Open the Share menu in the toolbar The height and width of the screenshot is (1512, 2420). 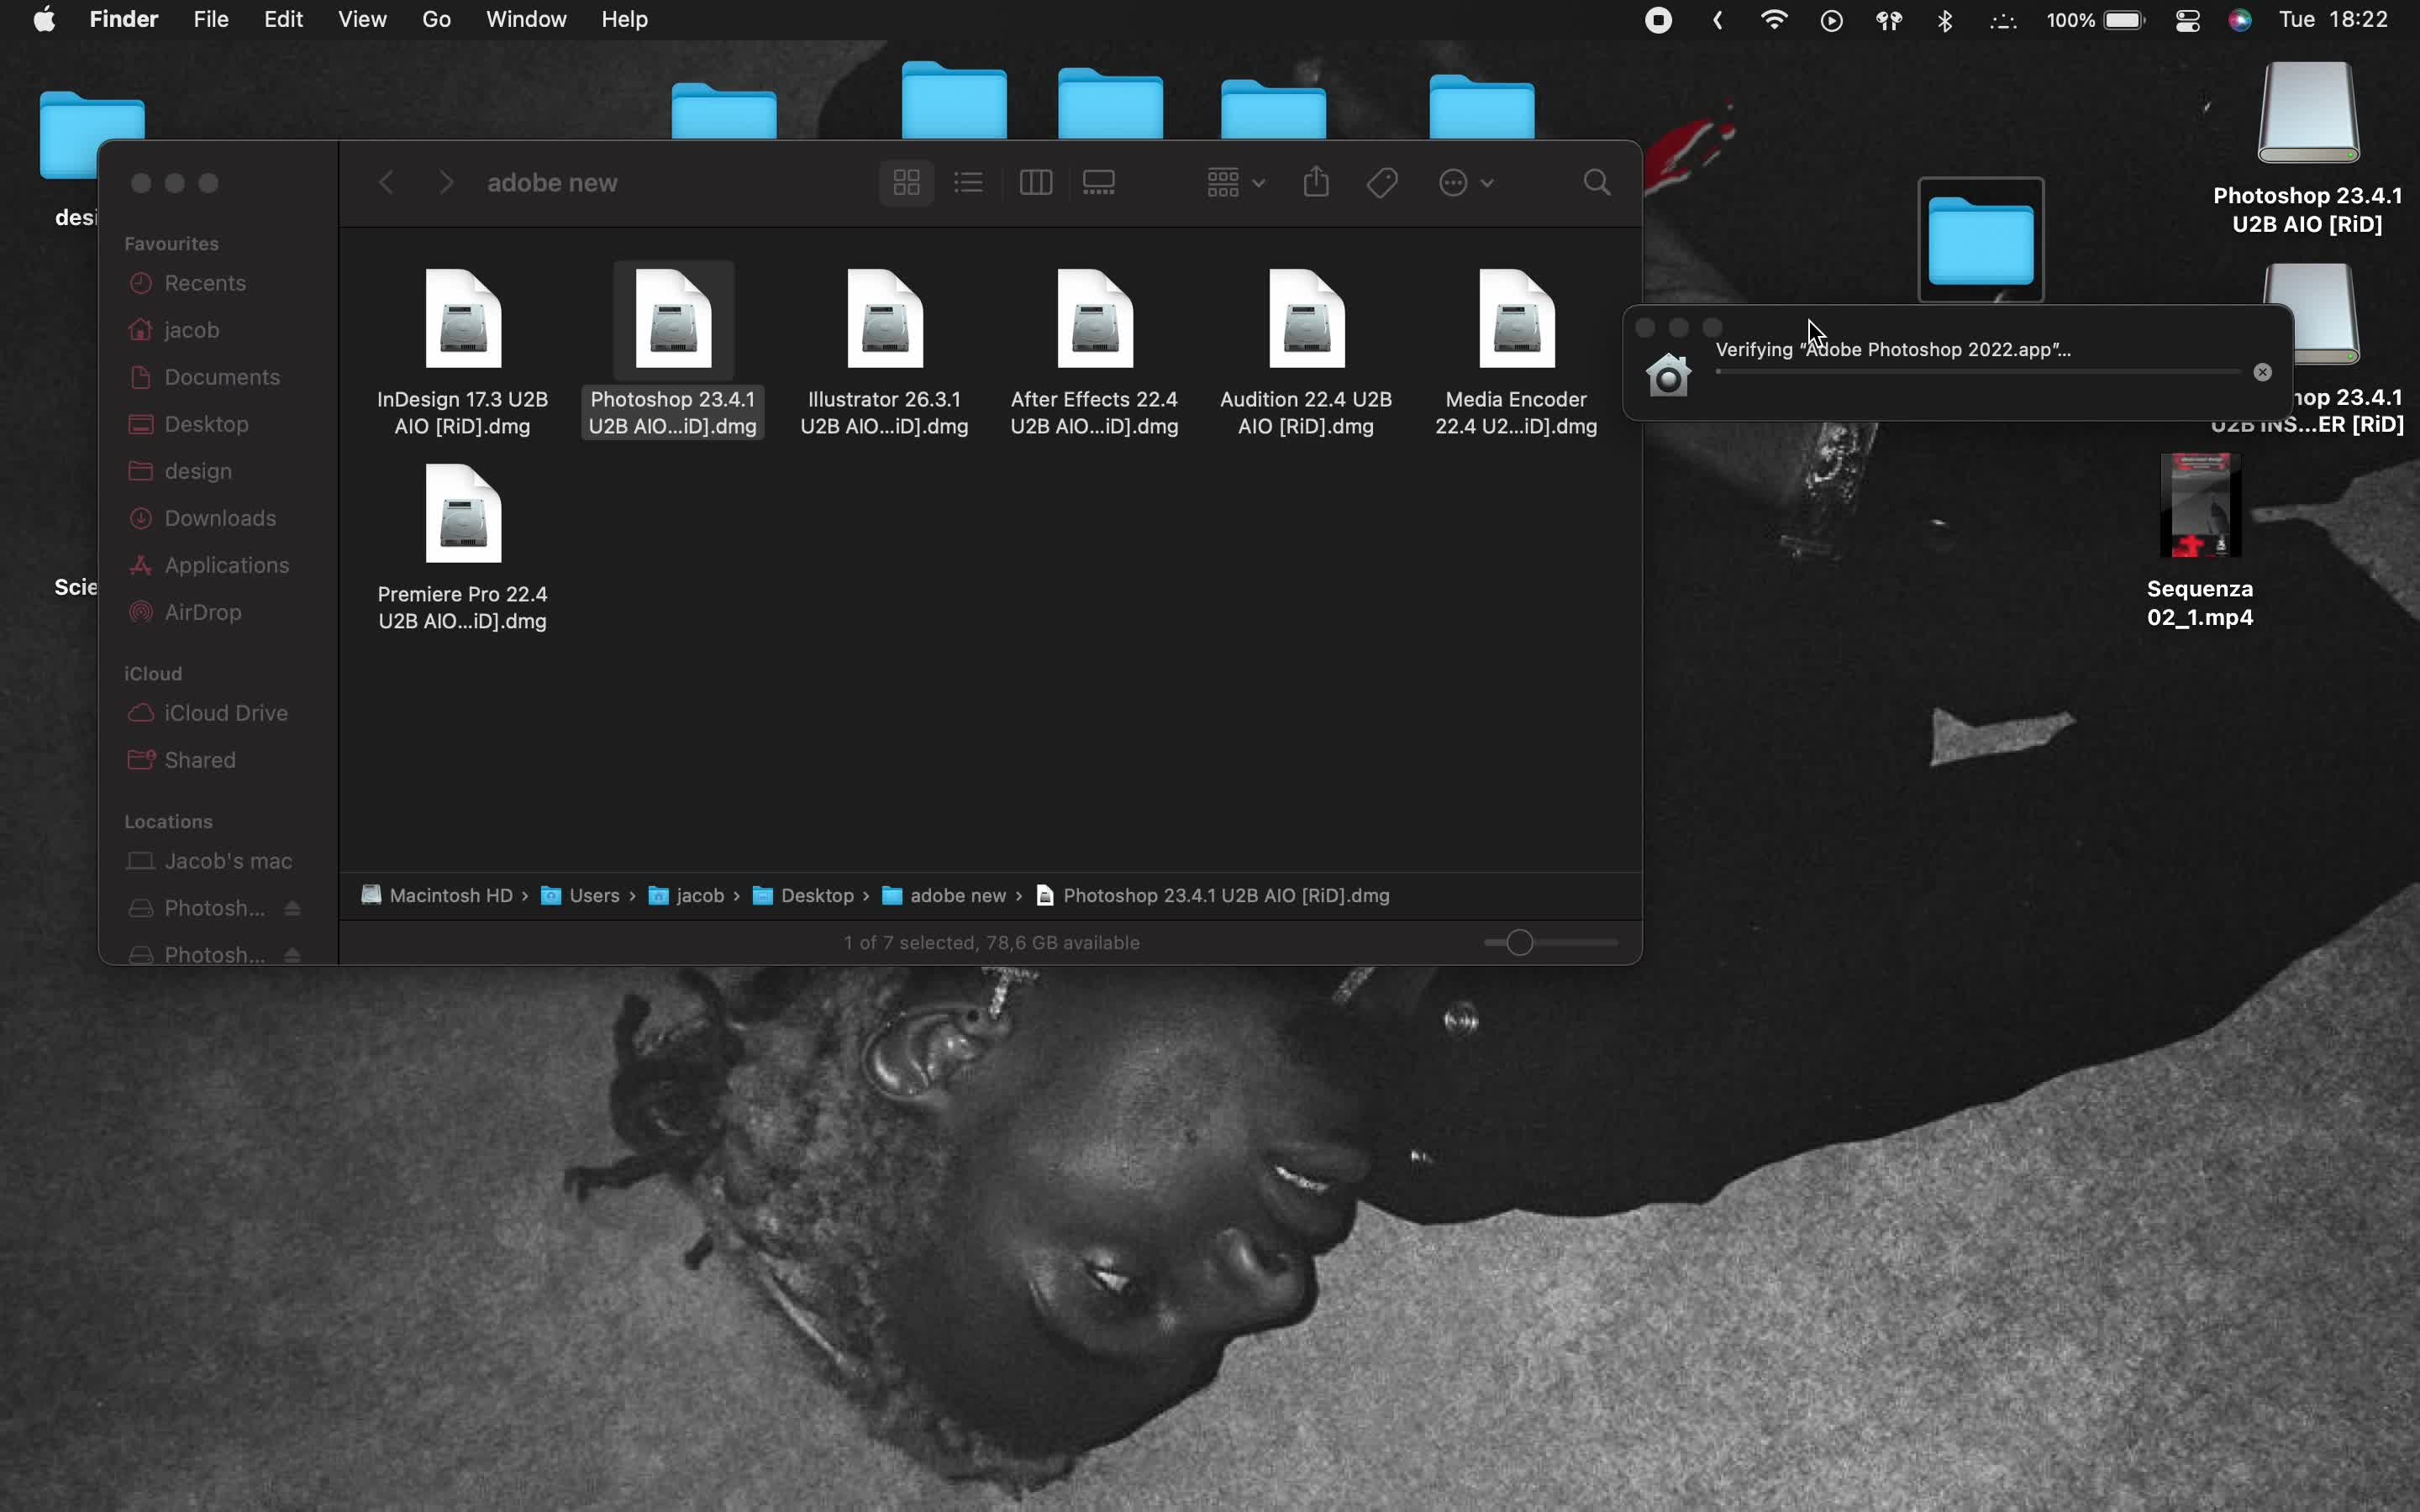[1315, 182]
